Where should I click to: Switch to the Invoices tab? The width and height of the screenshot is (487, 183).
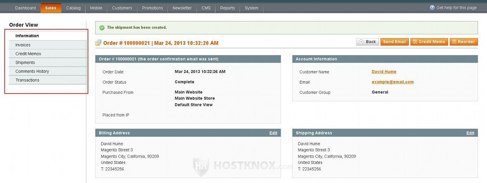click(48, 45)
